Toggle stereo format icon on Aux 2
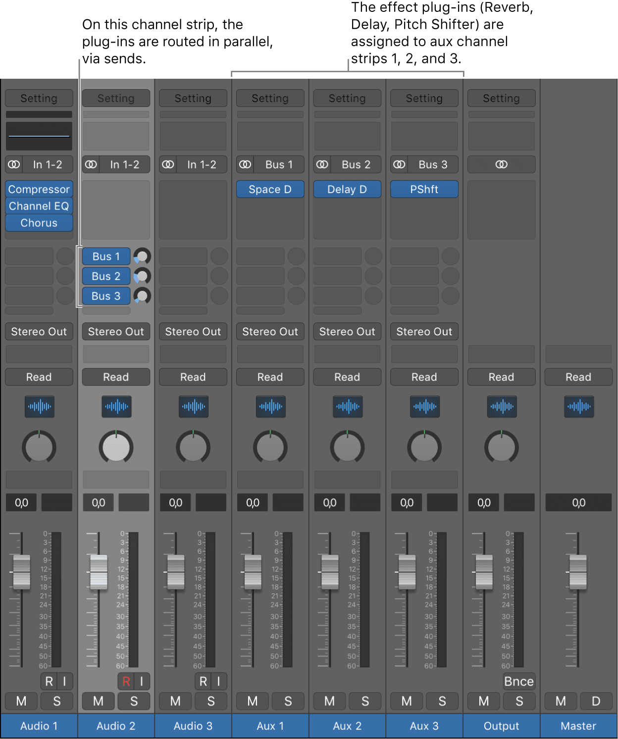618x739 pixels. pos(322,164)
